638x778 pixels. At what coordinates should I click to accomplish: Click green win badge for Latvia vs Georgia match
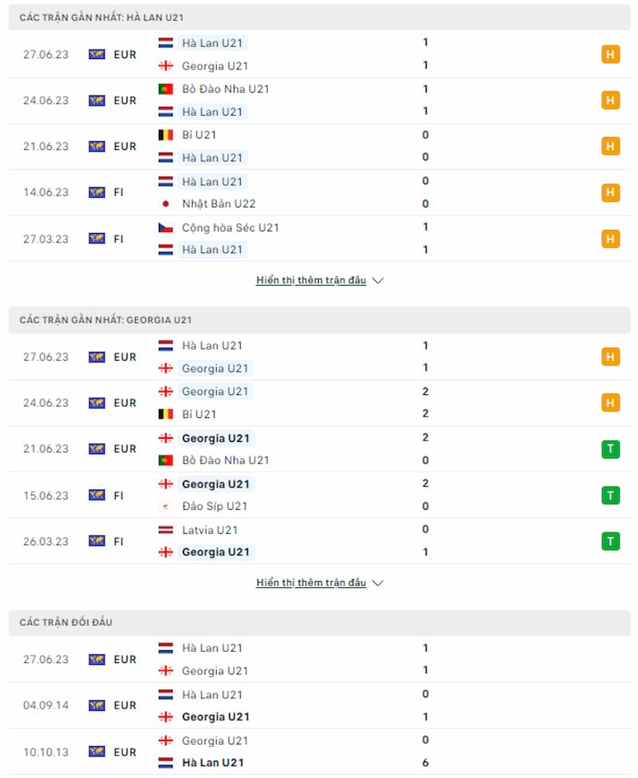610,541
